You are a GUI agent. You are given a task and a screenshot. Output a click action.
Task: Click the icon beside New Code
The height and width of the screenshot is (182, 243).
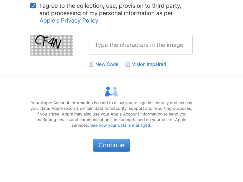click(91, 64)
